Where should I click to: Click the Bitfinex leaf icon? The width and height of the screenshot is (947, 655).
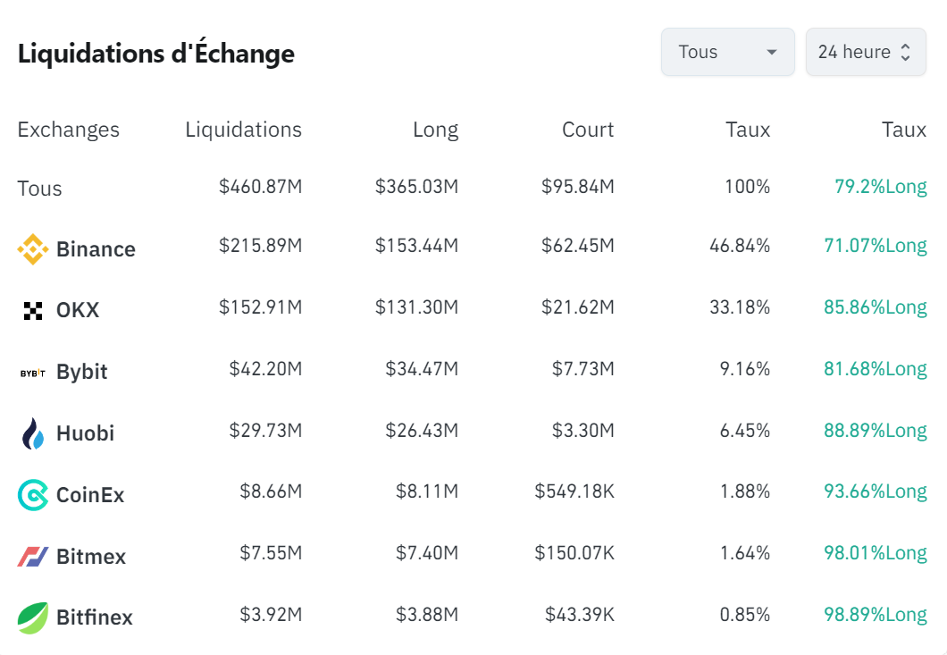click(32, 617)
